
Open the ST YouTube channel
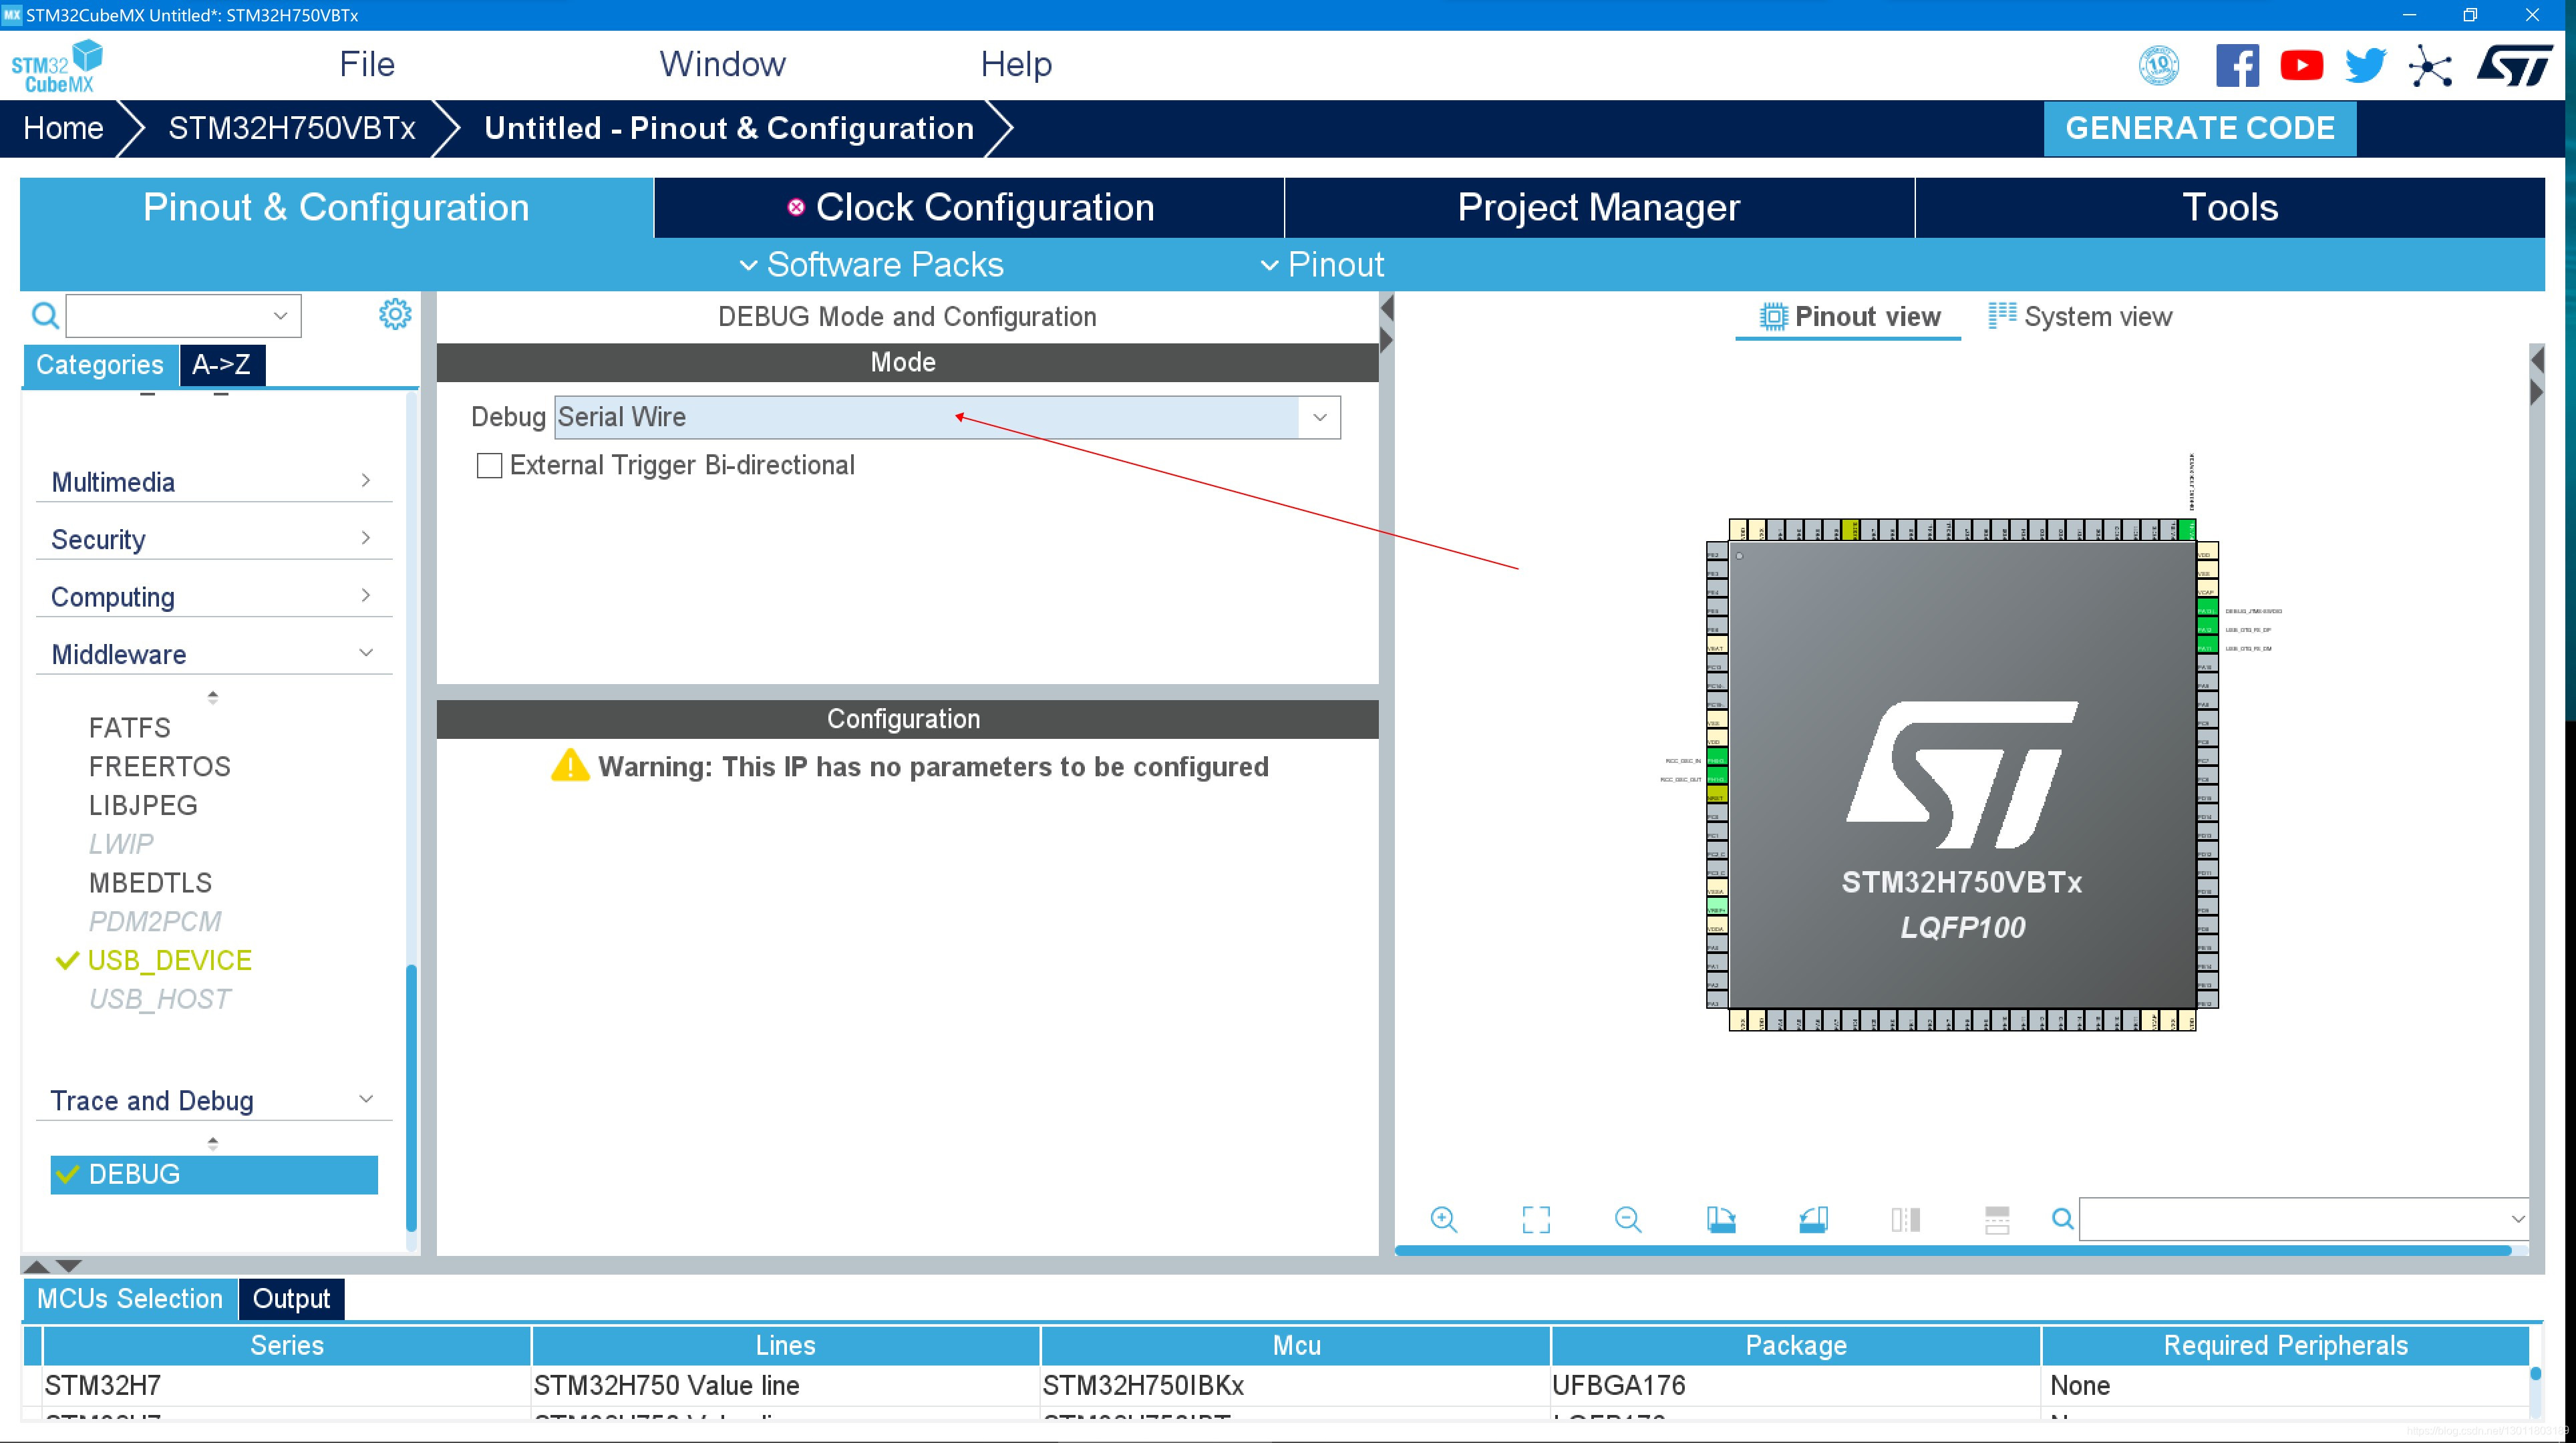(x=2301, y=66)
